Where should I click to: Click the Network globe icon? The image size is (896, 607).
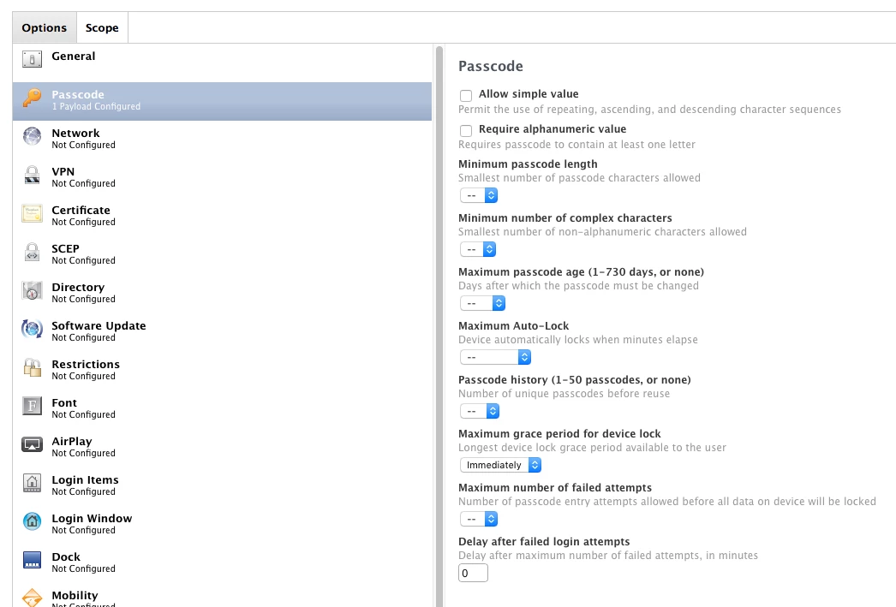point(32,136)
